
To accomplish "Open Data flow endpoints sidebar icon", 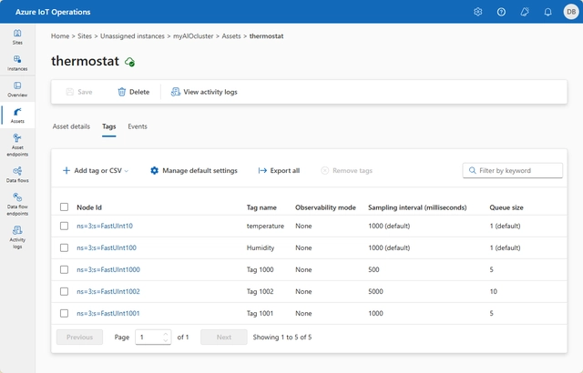I will [x=17, y=204].
